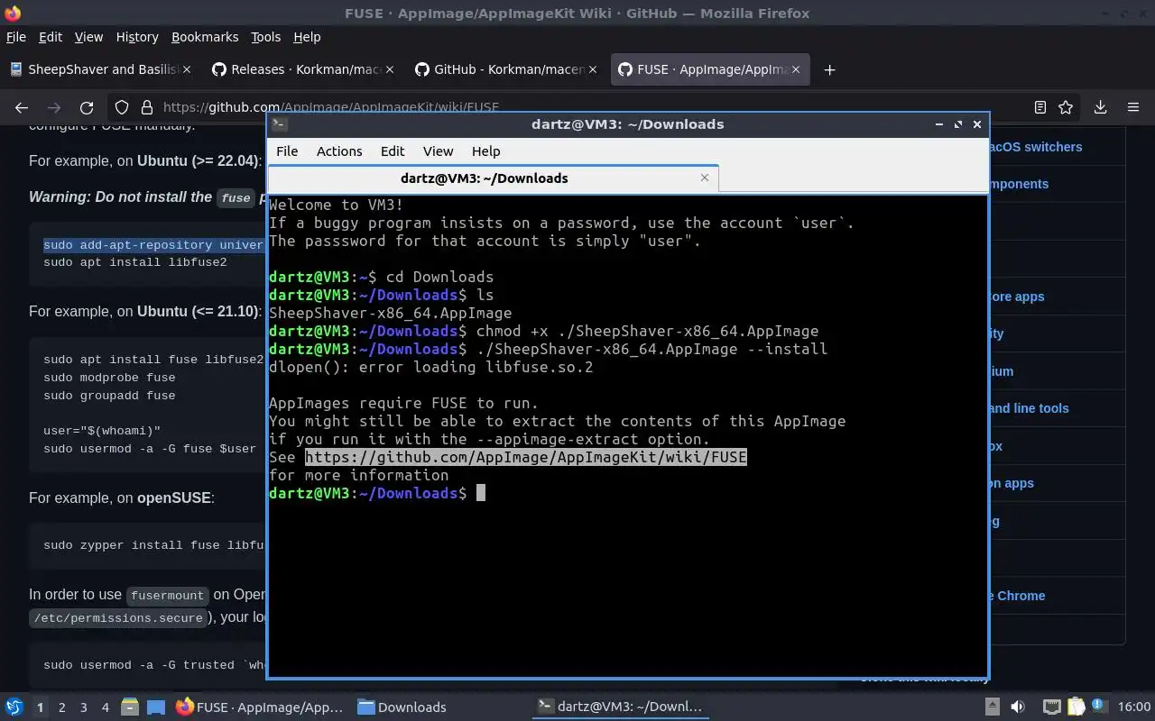Screen dimensions: 1155x721
Task: Activate Firefox FUSE taskbar entry
Action: point(260,707)
